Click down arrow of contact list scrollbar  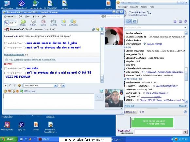186,101
